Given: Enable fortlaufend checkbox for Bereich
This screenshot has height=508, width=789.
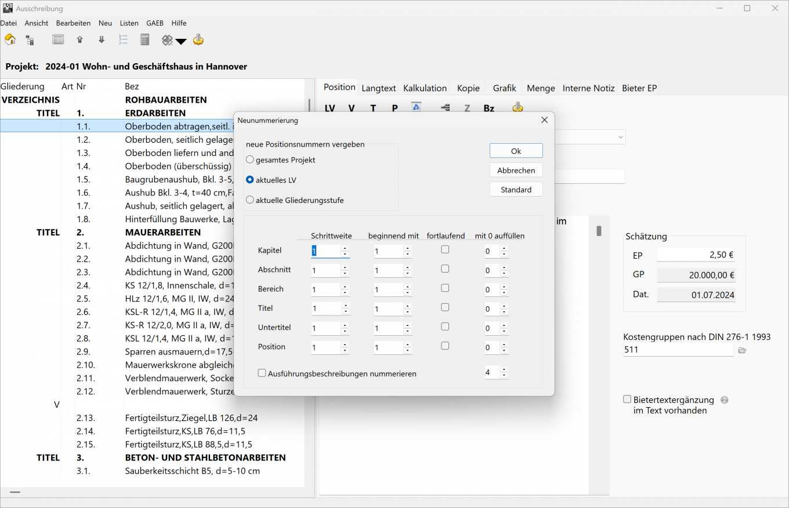Looking at the screenshot, I should [445, 288].
